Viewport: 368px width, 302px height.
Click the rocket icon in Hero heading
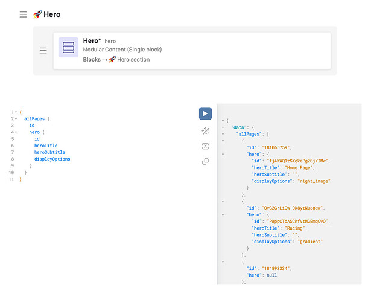click(37, 14)
